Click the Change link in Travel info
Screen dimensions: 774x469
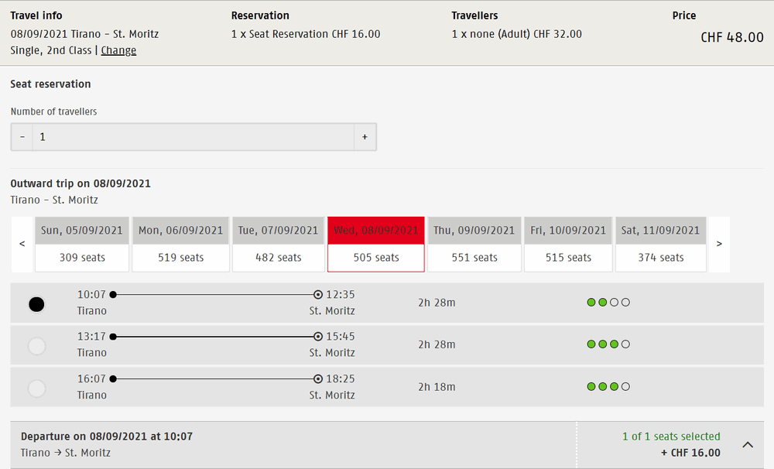[118, 50]
